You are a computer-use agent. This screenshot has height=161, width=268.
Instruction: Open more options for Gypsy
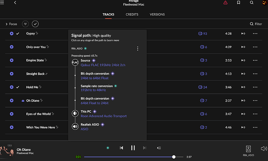click(x=255, y=33)
